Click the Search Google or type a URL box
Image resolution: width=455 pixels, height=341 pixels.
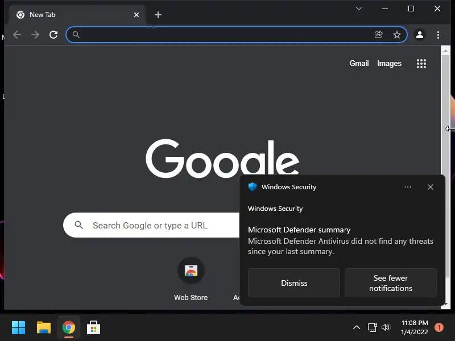(151, 225)
